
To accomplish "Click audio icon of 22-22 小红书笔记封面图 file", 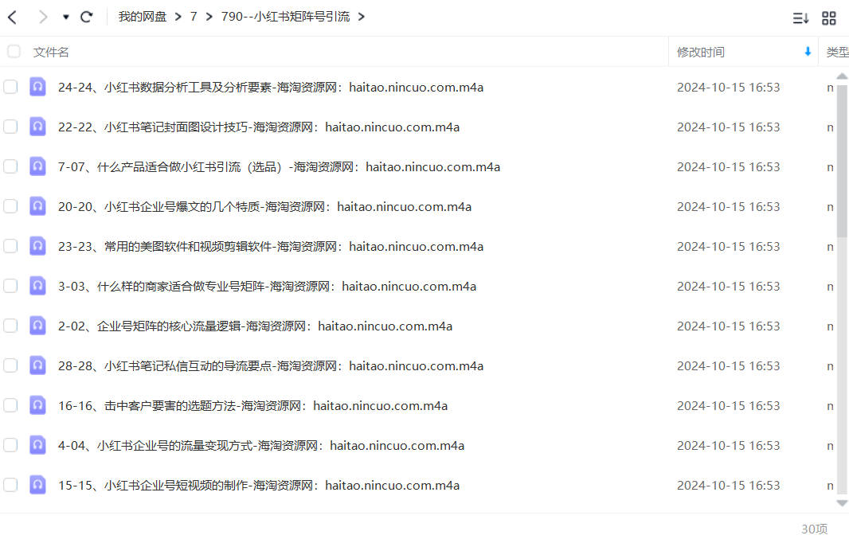I will (x=37, y=127).
